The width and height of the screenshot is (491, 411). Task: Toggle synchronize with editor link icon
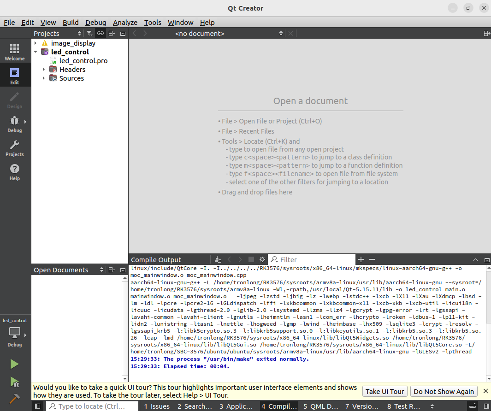click(100, 33)
